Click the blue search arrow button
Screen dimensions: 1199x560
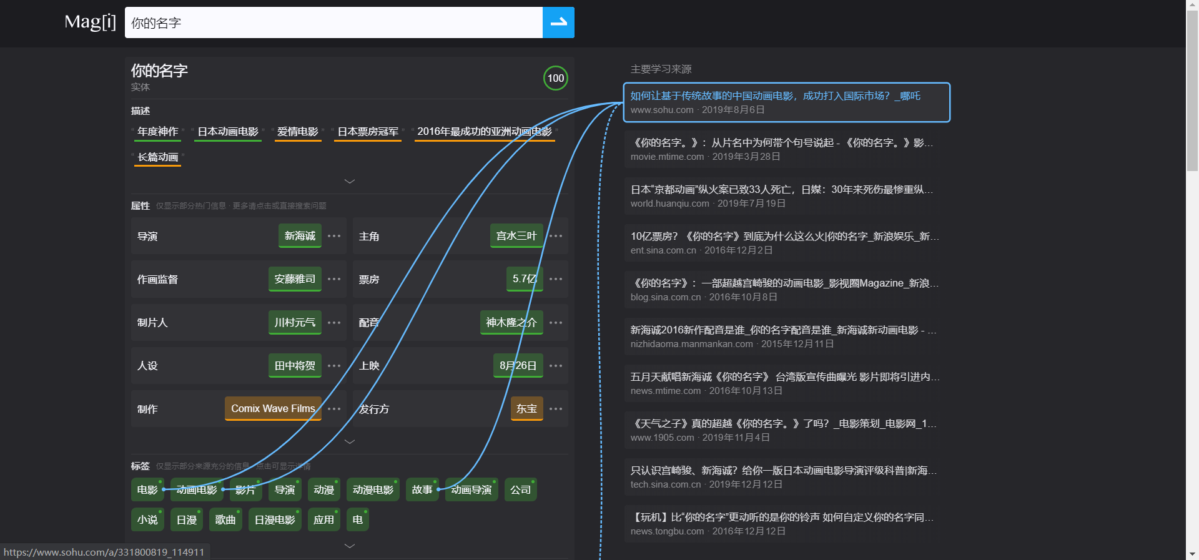click(558, 22)
